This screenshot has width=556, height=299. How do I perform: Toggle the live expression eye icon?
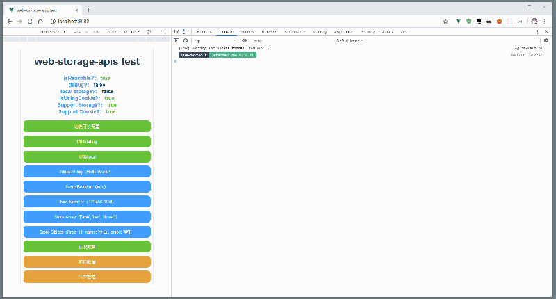[x=245, y=40]
